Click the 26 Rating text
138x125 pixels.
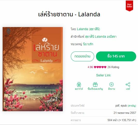(x=113, y=67)
